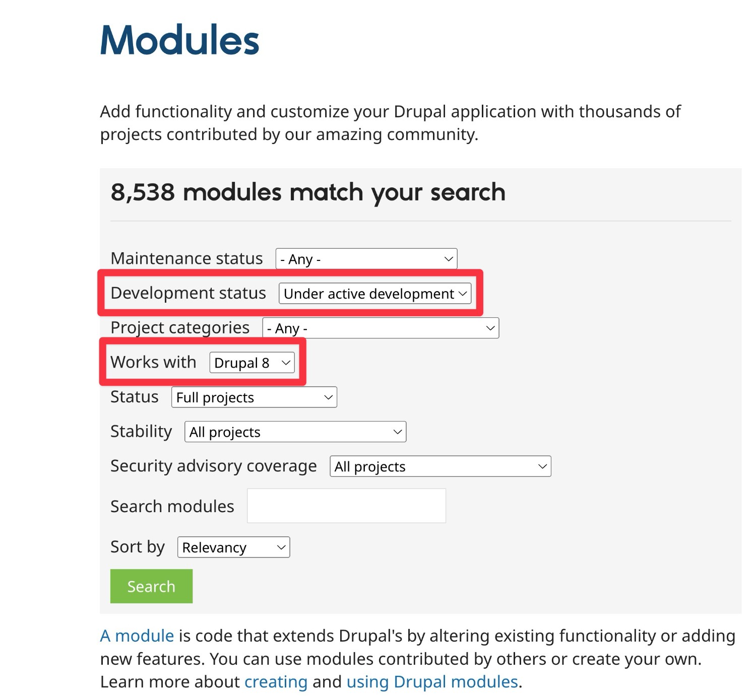Viewport: 756px width, 700px height.
Task: Click the Development status label
Action: 188,293
